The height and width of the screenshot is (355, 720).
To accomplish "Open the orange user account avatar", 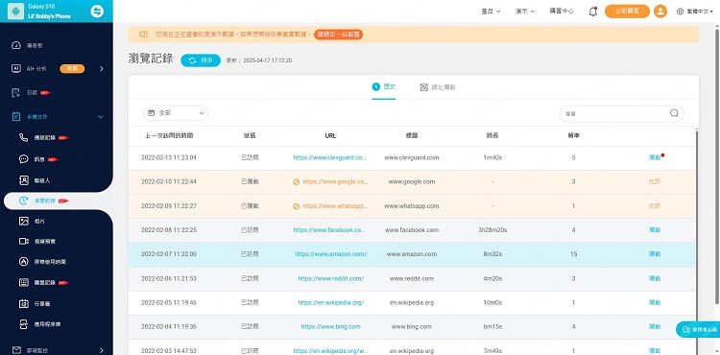I will point(660,11).
